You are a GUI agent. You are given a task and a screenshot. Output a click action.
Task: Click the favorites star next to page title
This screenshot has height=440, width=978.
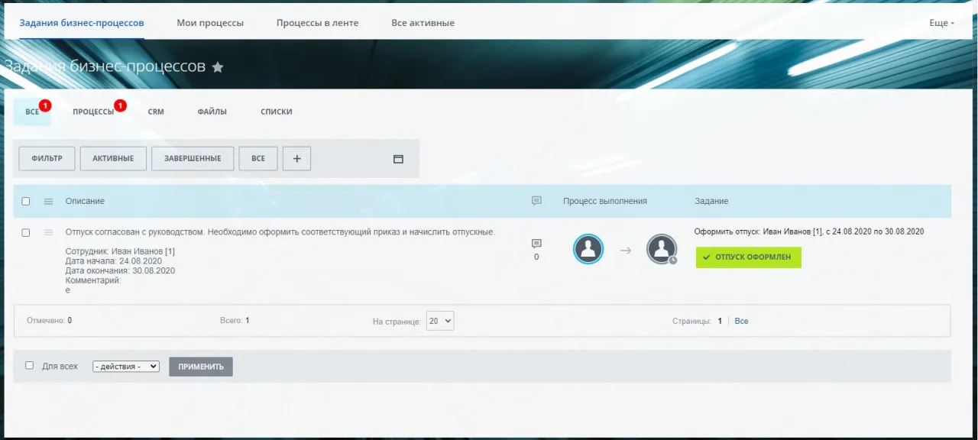click(x=218, y=67)
